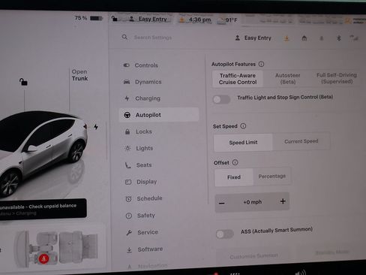Click the HomeLink garage icon
Image resolution: width=366 pixels, height=275 pixels.
(304, 38)
